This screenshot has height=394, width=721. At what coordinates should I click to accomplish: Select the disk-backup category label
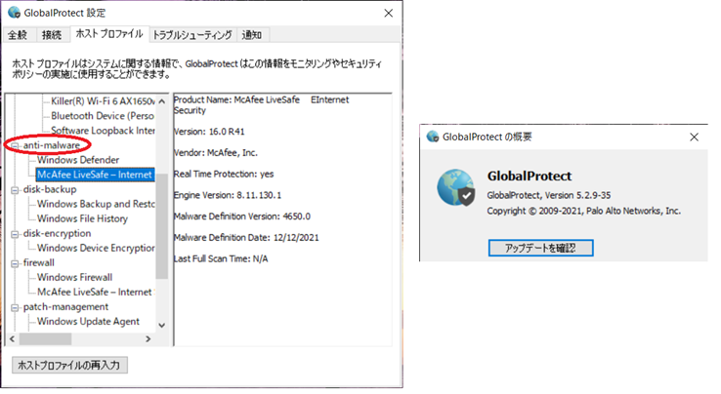click(x=50, y=189)
